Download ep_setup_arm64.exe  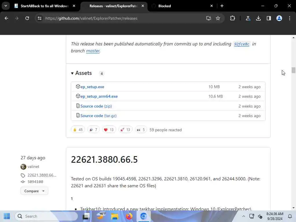coord(99,96)
